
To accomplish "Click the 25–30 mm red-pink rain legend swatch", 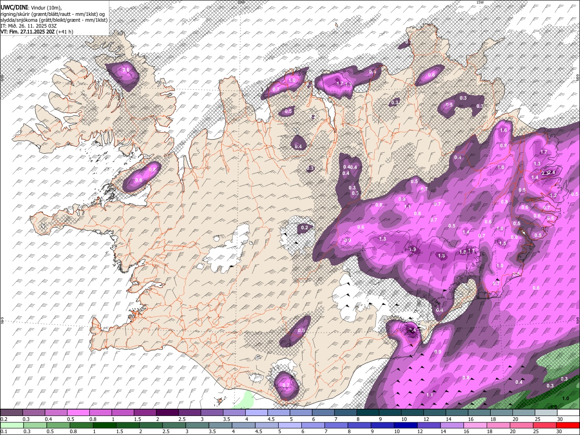I will coord(544,425).
